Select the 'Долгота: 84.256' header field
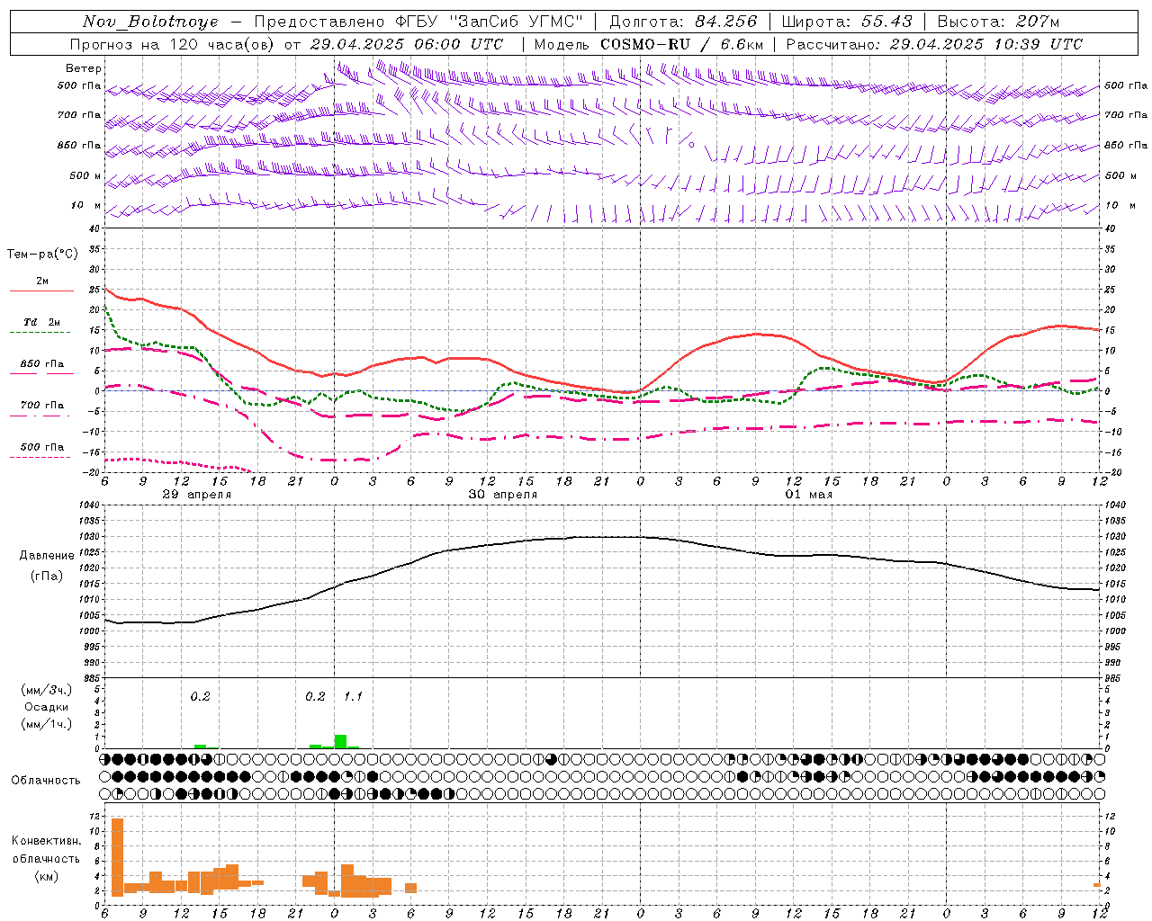1152x921 pixels. 683,22
